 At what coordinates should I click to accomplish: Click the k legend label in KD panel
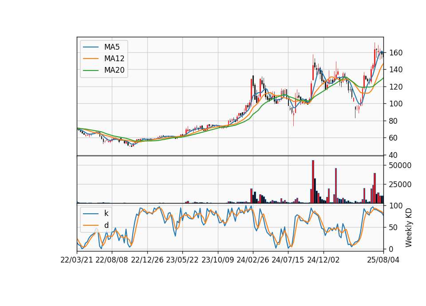coord(106,213)
